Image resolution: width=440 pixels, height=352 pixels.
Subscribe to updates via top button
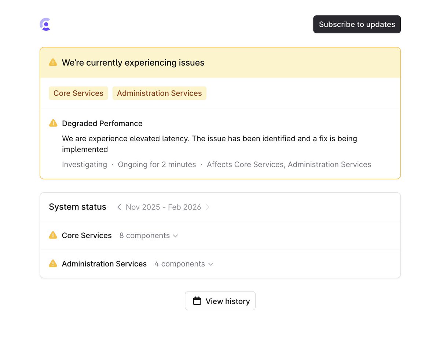(357, 24)
